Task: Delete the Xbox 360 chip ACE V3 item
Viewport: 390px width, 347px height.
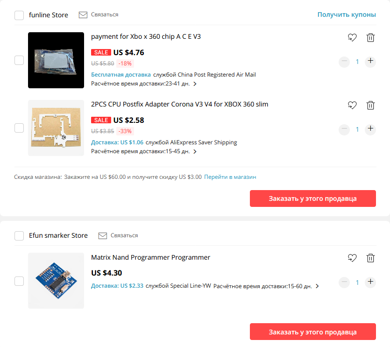Action: pos(370,37)
